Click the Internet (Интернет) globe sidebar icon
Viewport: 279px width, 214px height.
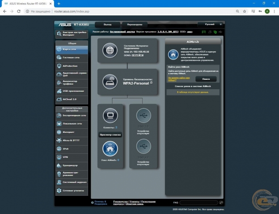tap(59, 132)
